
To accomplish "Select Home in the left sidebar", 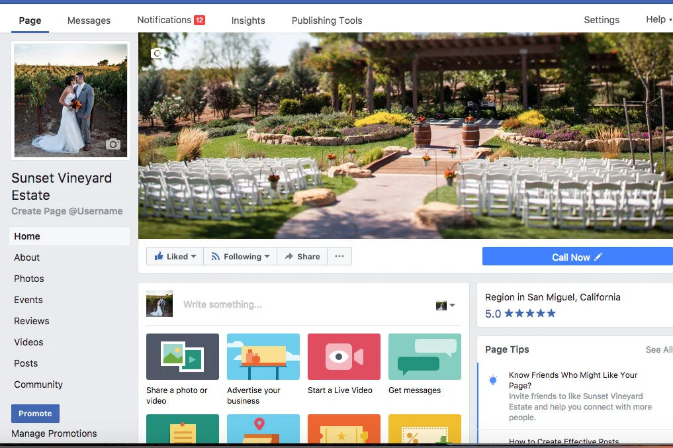I will [69, 236].
